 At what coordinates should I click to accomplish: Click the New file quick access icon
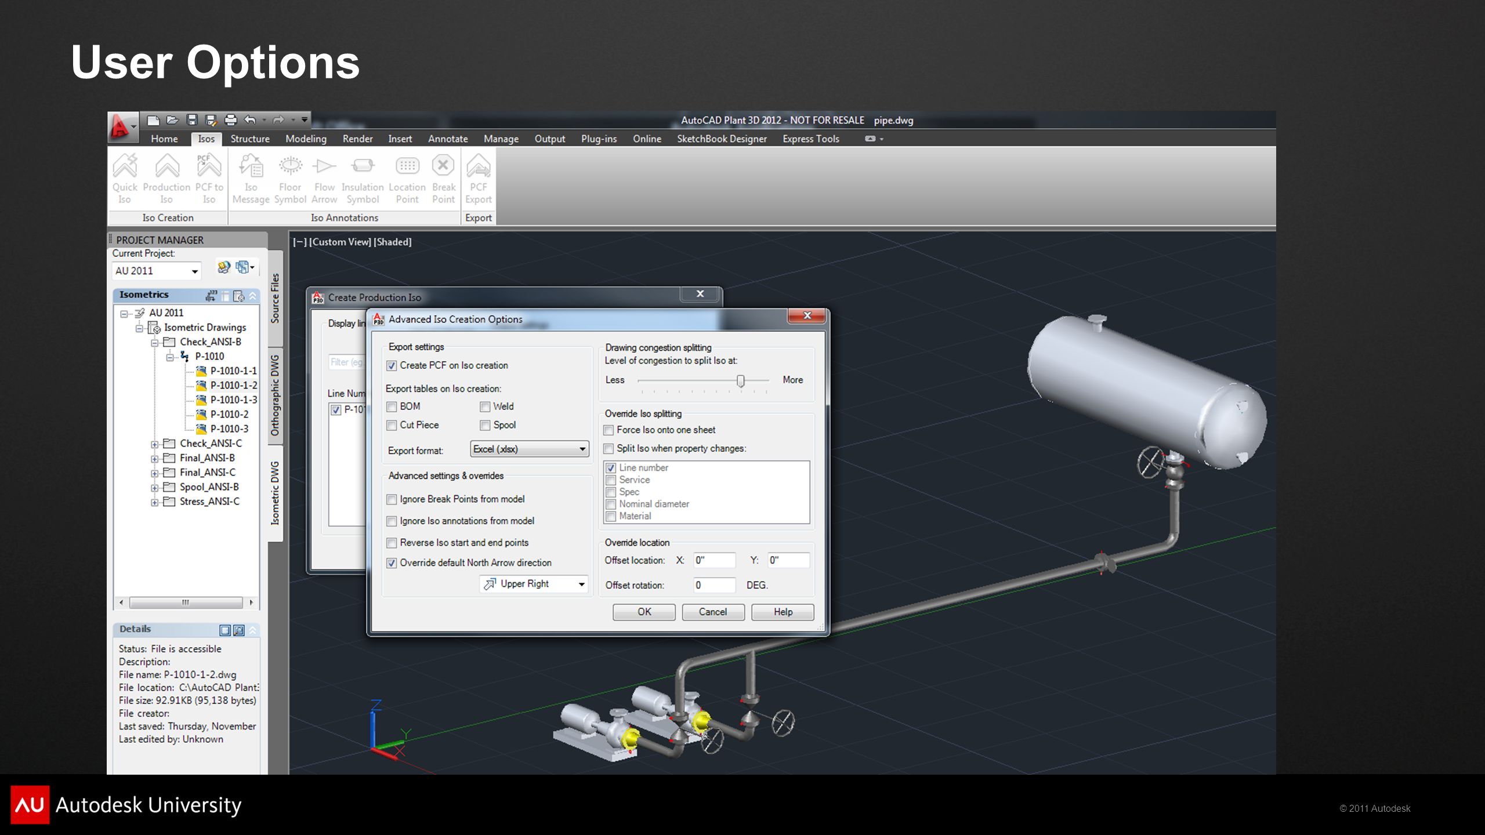click(x=153, y=120)
